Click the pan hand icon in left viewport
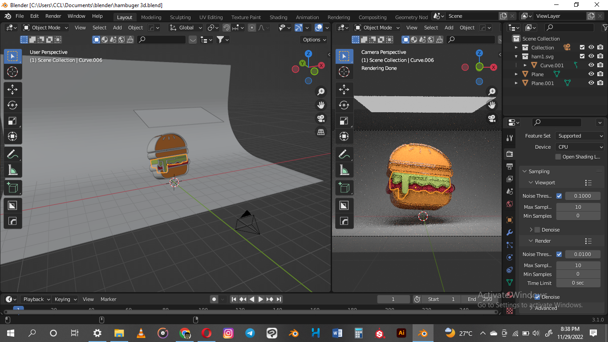 (320, 105)
